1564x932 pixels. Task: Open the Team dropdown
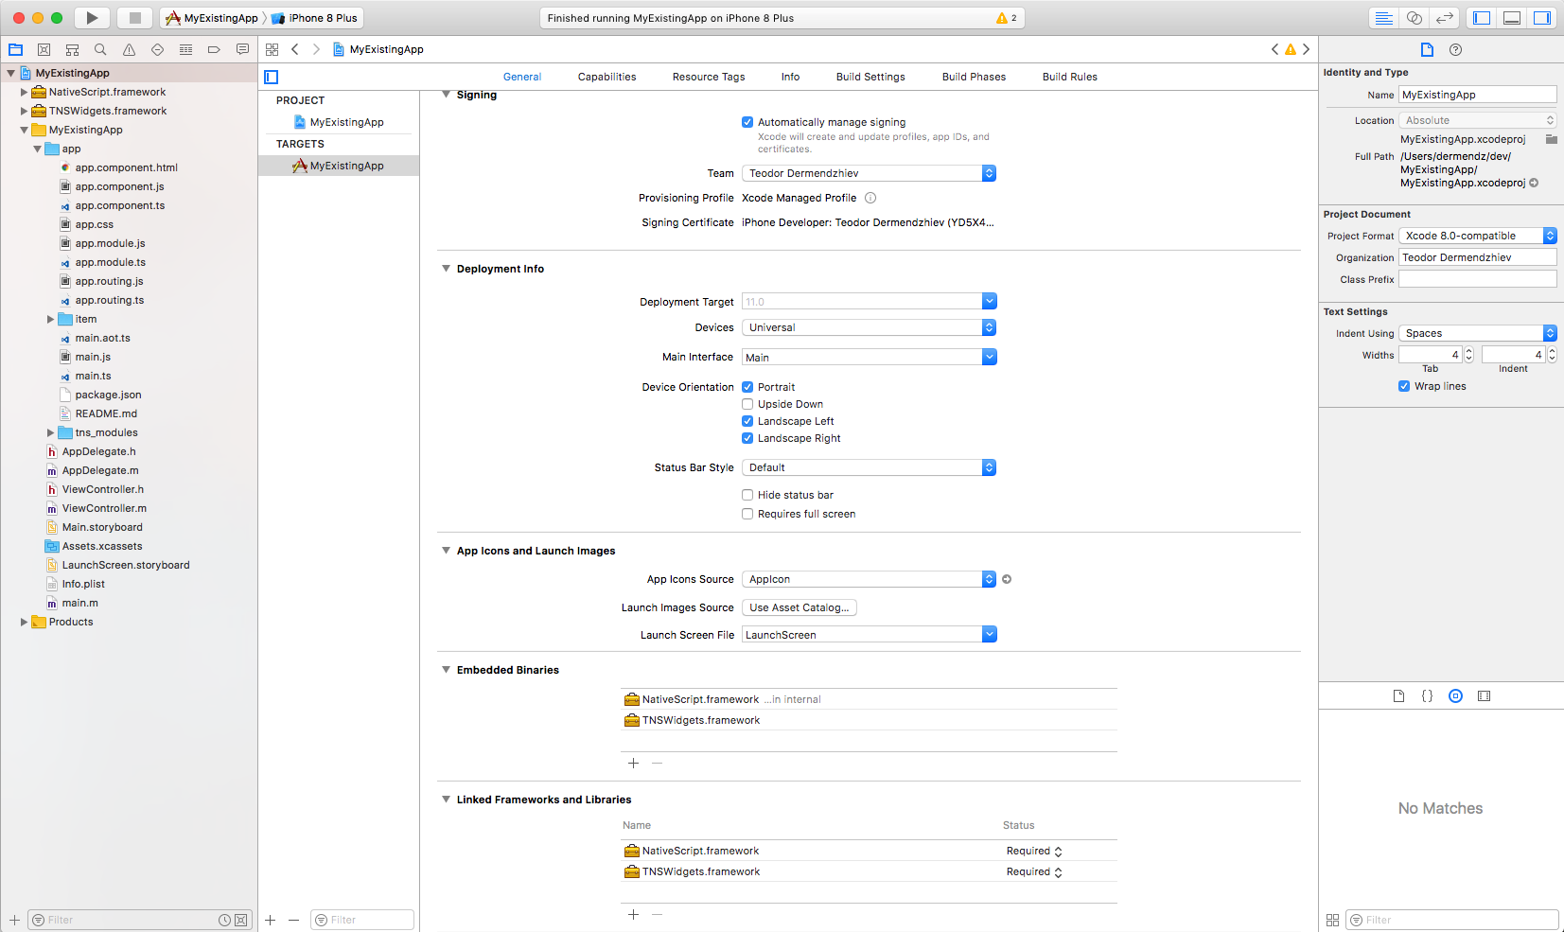tap(869, 173)
